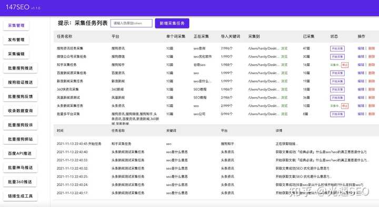Delete the 凤凰新闻源测试 task
Viewport: 379px width, 207px height.
pyautogui.click(x=372, y=97)
